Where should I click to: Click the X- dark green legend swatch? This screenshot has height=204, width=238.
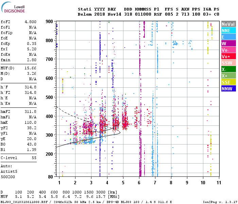click(x=228, y=69)
